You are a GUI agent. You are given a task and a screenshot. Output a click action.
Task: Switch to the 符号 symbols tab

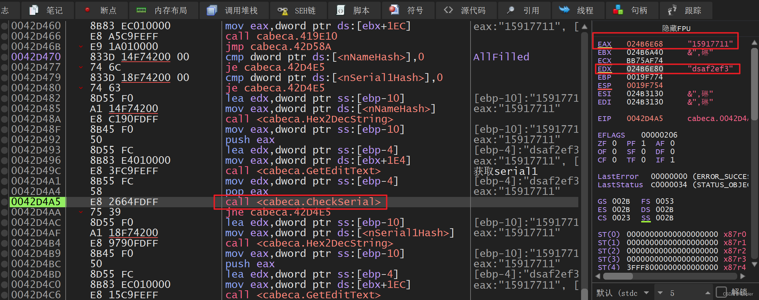coord(408,10)
